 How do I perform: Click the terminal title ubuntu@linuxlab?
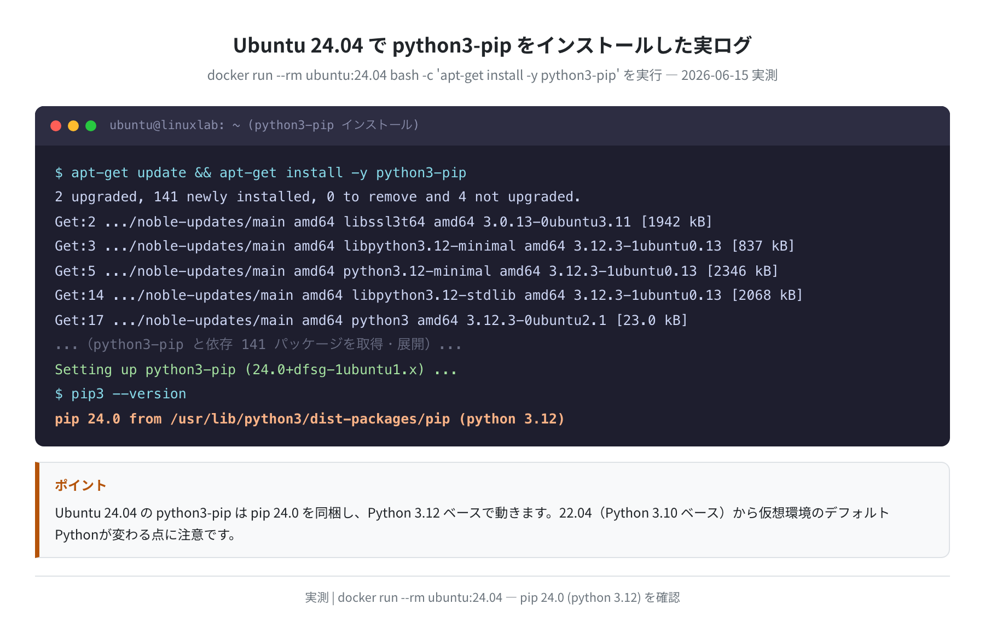pyautogui.click(x=264, y=125)
